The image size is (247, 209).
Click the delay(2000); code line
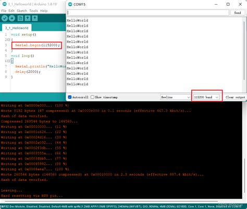pyautogui.click(x=28, y=72)
